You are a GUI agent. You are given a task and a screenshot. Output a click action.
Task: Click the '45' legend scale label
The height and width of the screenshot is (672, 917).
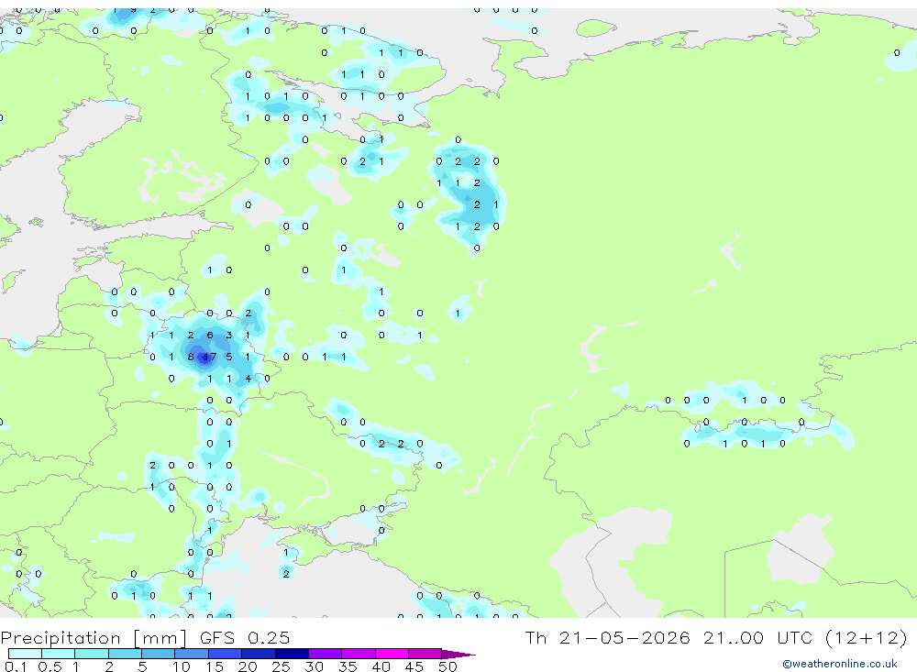click(414, 666)
